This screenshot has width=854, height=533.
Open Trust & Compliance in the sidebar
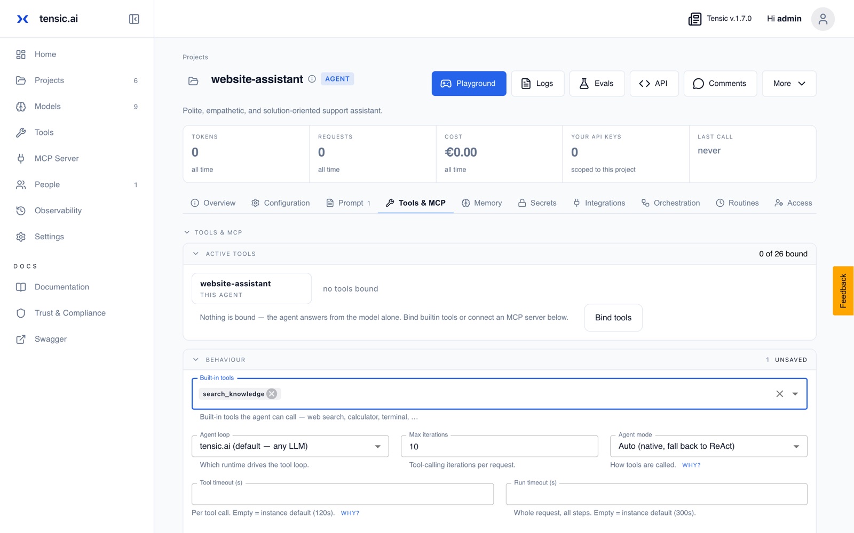click(77, 313)
